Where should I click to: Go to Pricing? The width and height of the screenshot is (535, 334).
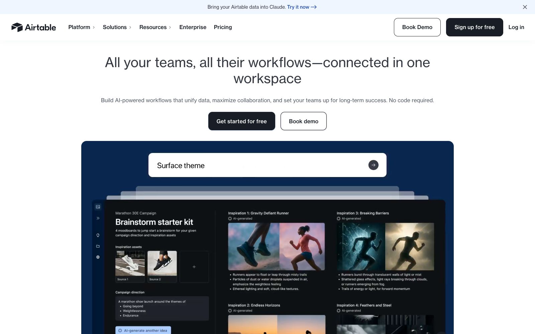coord(223,27)
